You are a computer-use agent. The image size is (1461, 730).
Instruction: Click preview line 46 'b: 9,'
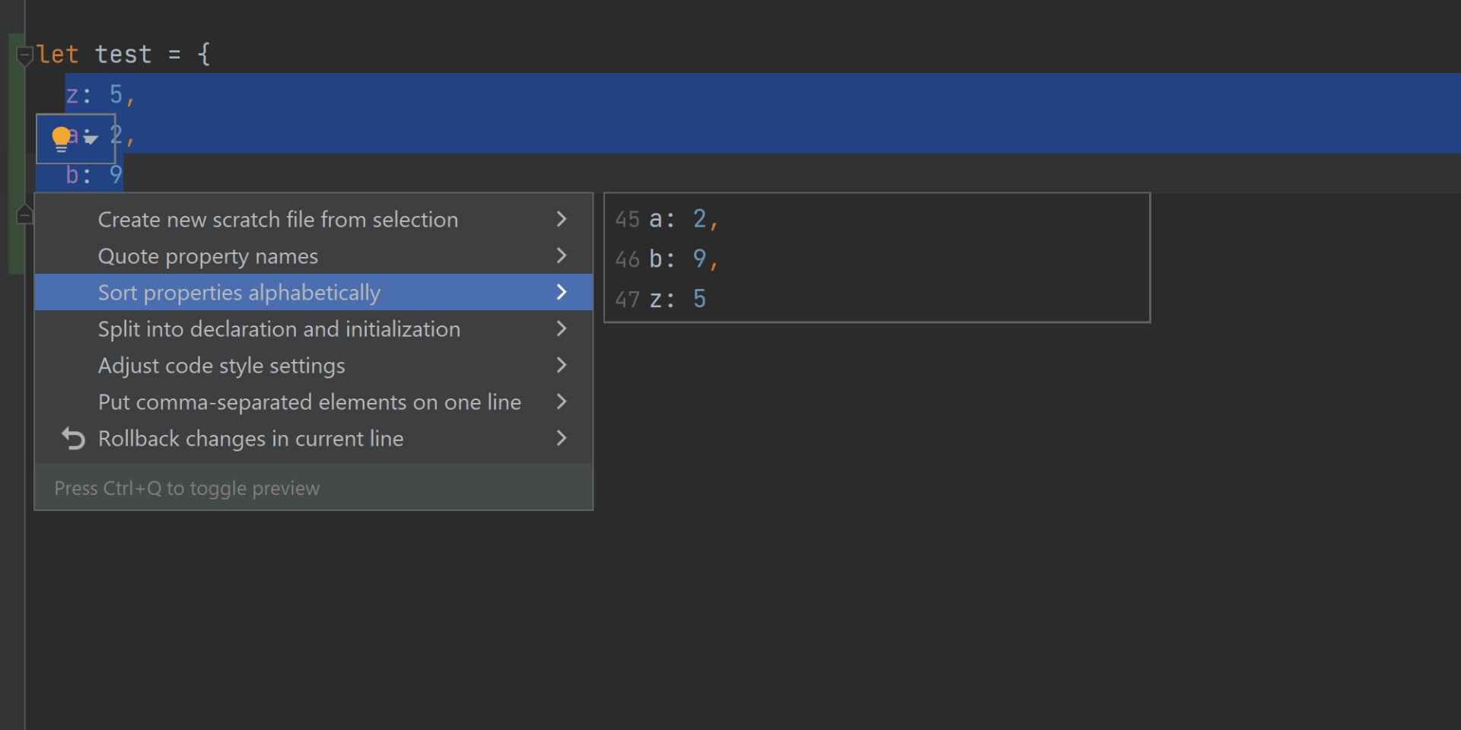667,259
